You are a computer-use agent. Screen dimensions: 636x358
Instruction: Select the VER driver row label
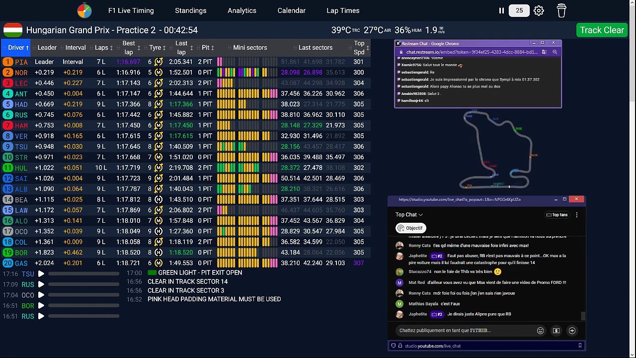pyautogui.click(x=21, y=136)
